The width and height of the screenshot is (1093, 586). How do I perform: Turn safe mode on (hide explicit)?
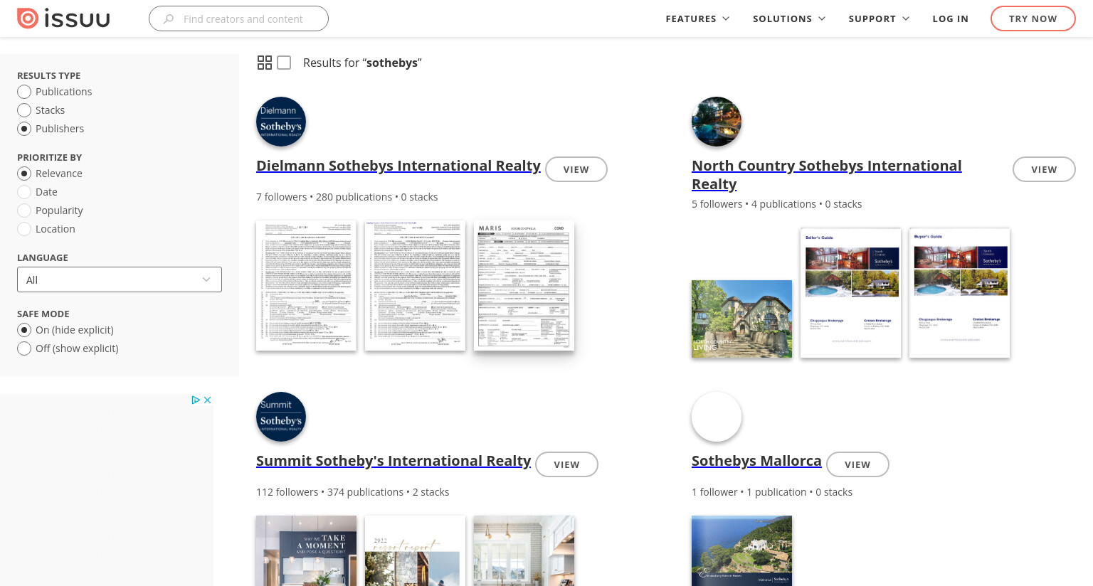(x=24, y=330)
